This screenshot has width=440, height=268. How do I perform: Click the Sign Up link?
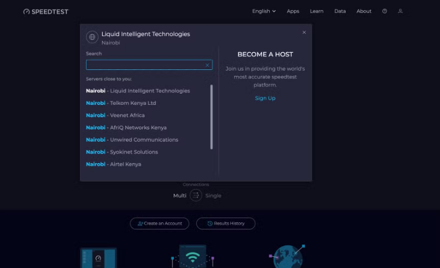coord(265,98)
